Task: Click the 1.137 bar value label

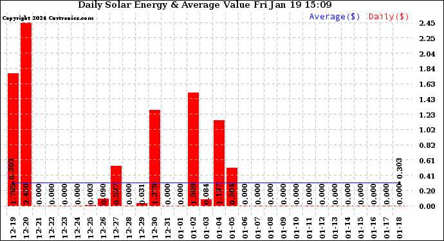Action: 219,194
